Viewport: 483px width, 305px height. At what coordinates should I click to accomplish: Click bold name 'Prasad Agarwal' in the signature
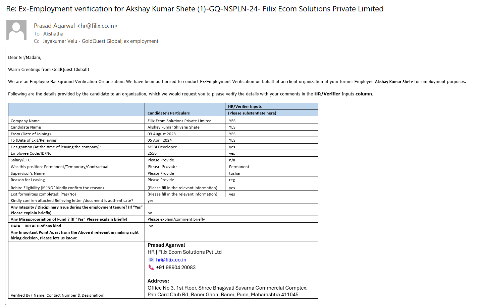pos(166,245)
